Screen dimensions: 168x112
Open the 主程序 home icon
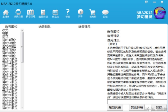tap(6, 13)
